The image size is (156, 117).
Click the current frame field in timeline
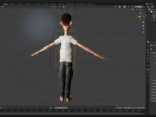point(119,108)
